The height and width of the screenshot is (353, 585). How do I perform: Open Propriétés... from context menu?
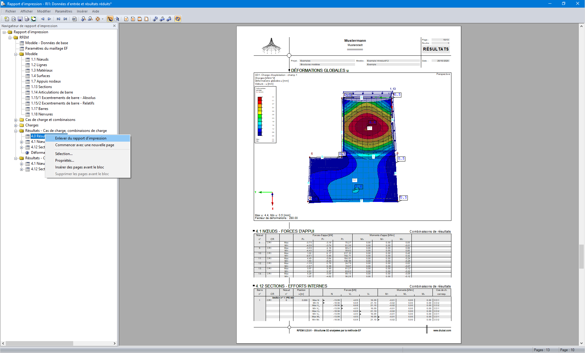pos(88,161)
